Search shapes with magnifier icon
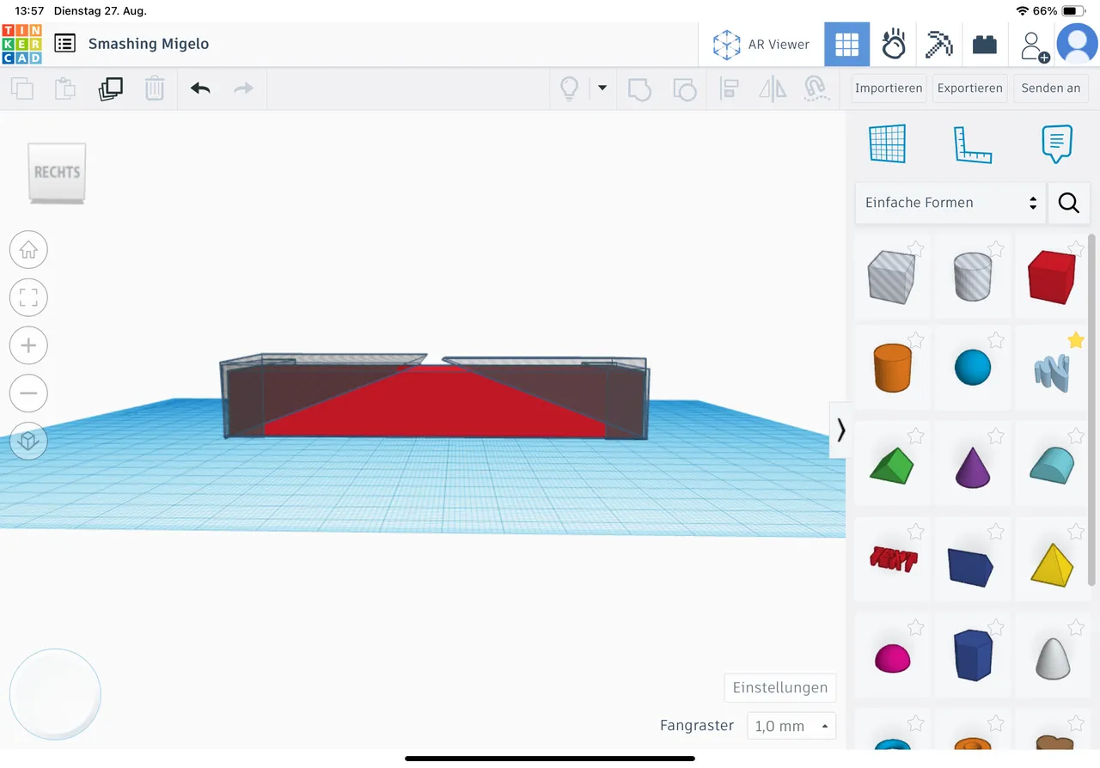The height and width of the screenshot is (768, 1100). click(1069, 203)
